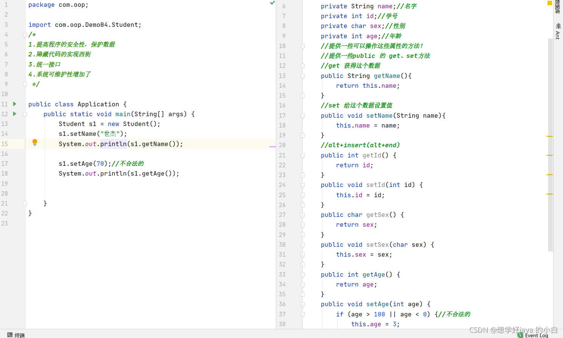Click 'this.id = id;' statement
563x338 pixels.
click(360, 195)
